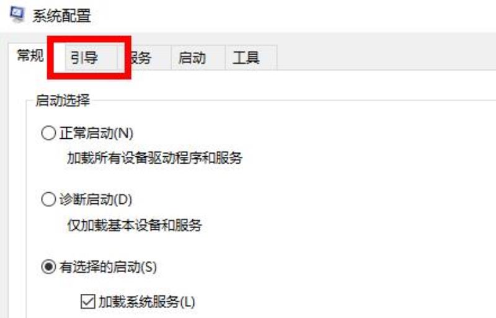Image resolution: width=496 pixels, height=318 pixels.
Task: Click the 诊断启动(D) label text
Action: tap(95, 200)
